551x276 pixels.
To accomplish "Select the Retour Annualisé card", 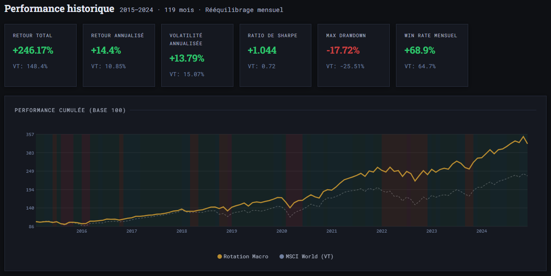I will click(x=119, y=55).
